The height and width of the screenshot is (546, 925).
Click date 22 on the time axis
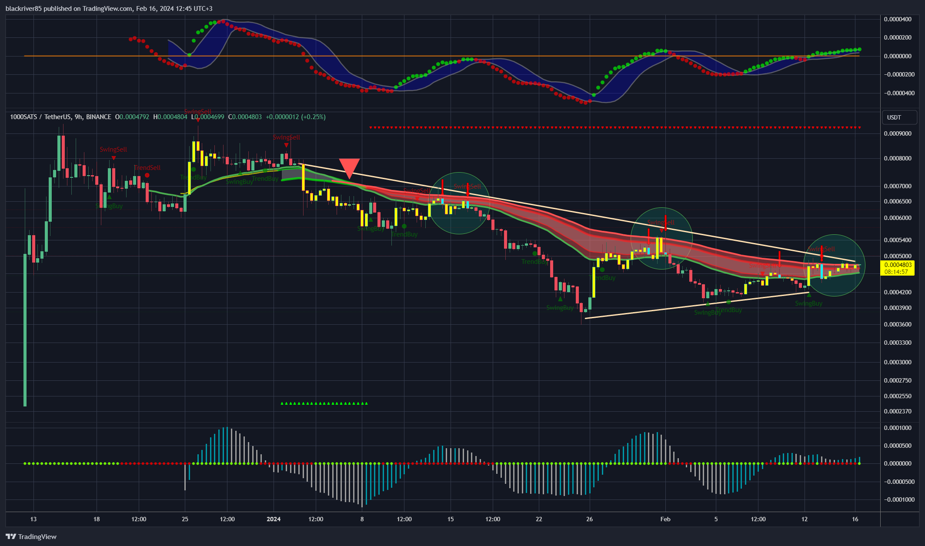(x=539, y=519)
